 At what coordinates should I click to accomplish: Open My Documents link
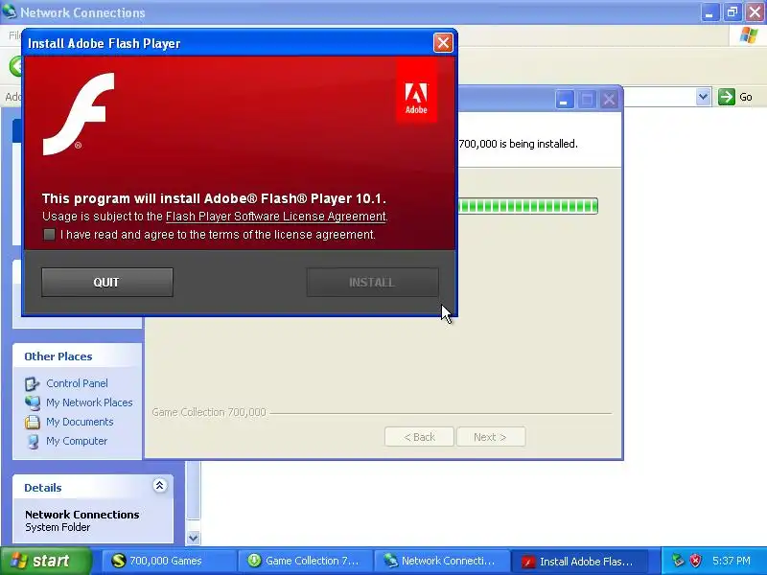click(x=80, y=422)
